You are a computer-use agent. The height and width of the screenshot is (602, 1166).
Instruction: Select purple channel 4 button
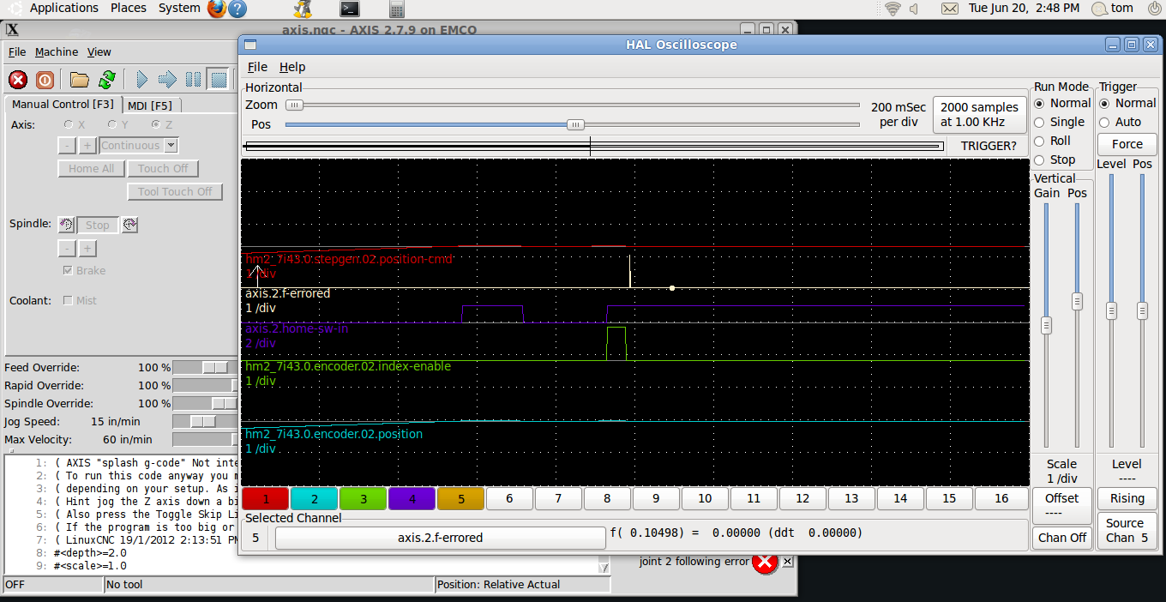click(x=412, y=498)
